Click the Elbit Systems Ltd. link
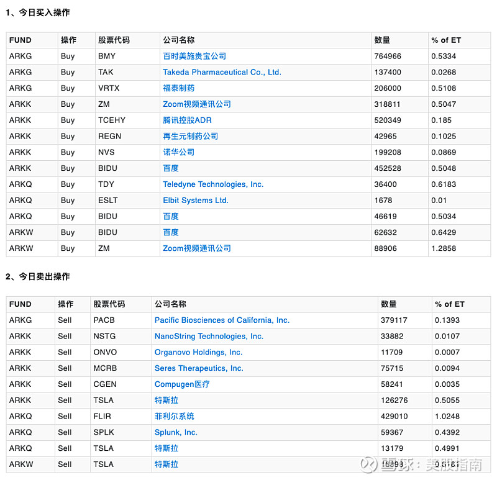Viewport: 497px width, 480px height. [x=196, y=200]
